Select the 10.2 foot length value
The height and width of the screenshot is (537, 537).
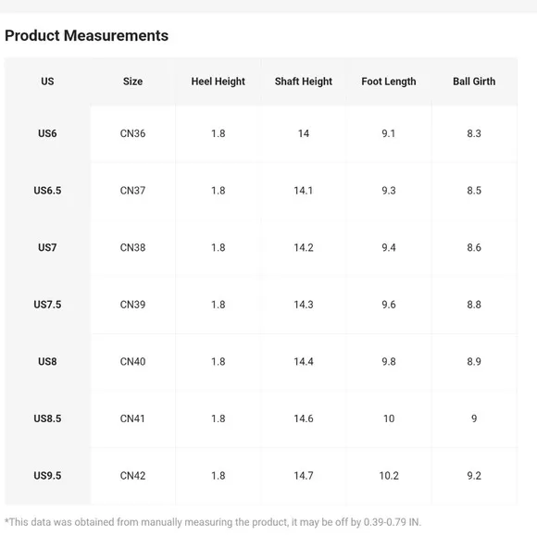click(x=389, y=475)
